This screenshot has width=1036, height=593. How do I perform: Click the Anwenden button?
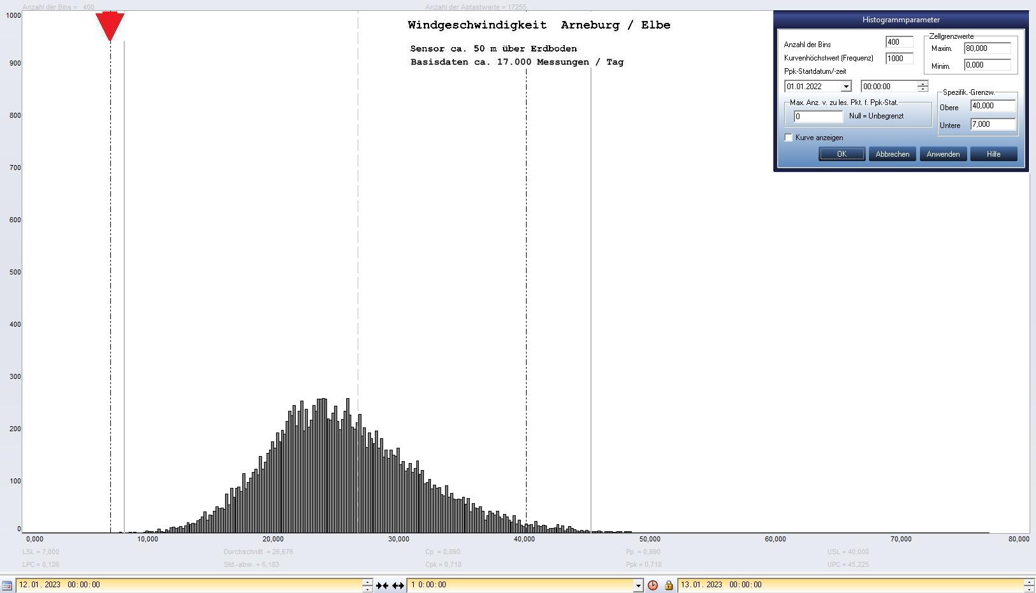coord(944,154)
